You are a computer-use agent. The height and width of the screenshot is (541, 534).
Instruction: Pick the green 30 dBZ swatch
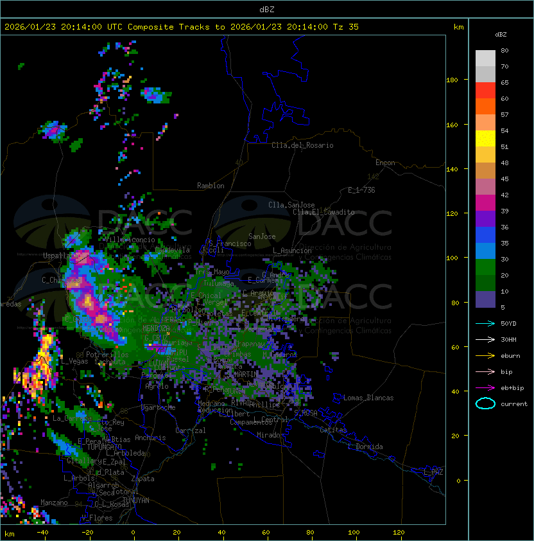coord(485,267)
